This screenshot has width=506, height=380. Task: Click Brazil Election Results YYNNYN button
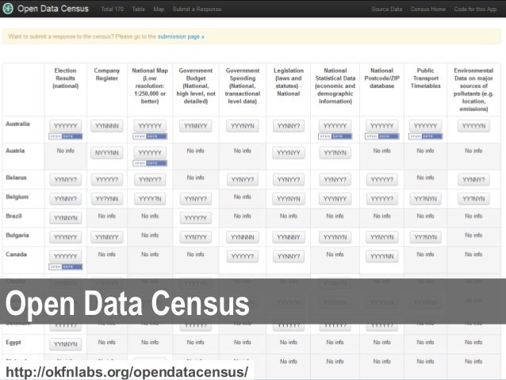click(x=66, y=218)
